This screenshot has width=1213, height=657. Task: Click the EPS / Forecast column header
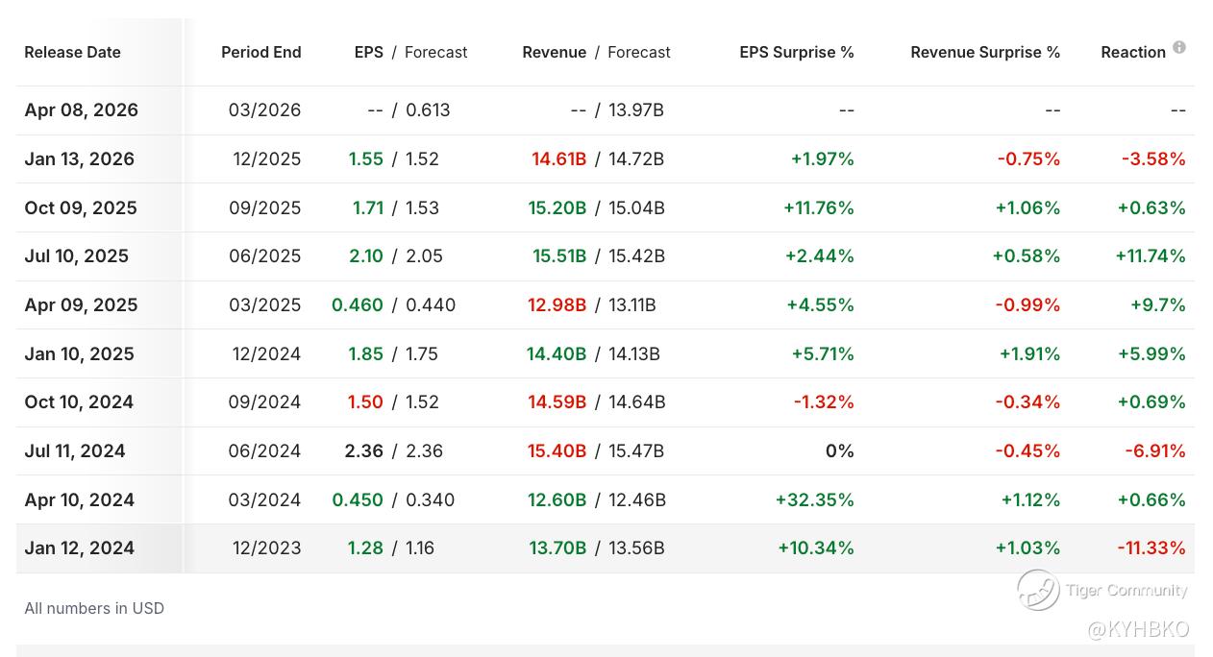(x=410, y=52)
